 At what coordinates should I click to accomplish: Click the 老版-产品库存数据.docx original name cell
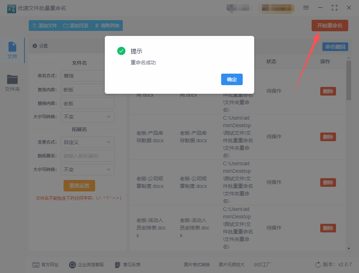click(150, 137)
